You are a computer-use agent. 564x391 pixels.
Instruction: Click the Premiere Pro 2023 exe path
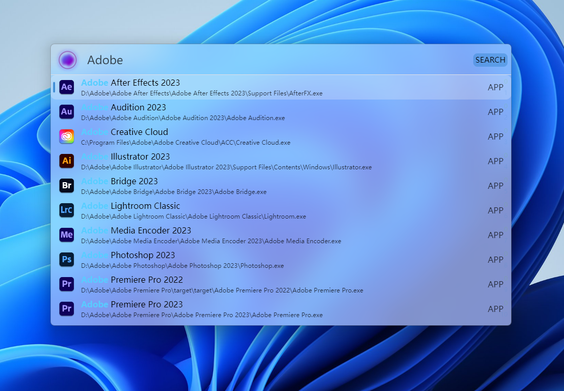coord(202,315)
